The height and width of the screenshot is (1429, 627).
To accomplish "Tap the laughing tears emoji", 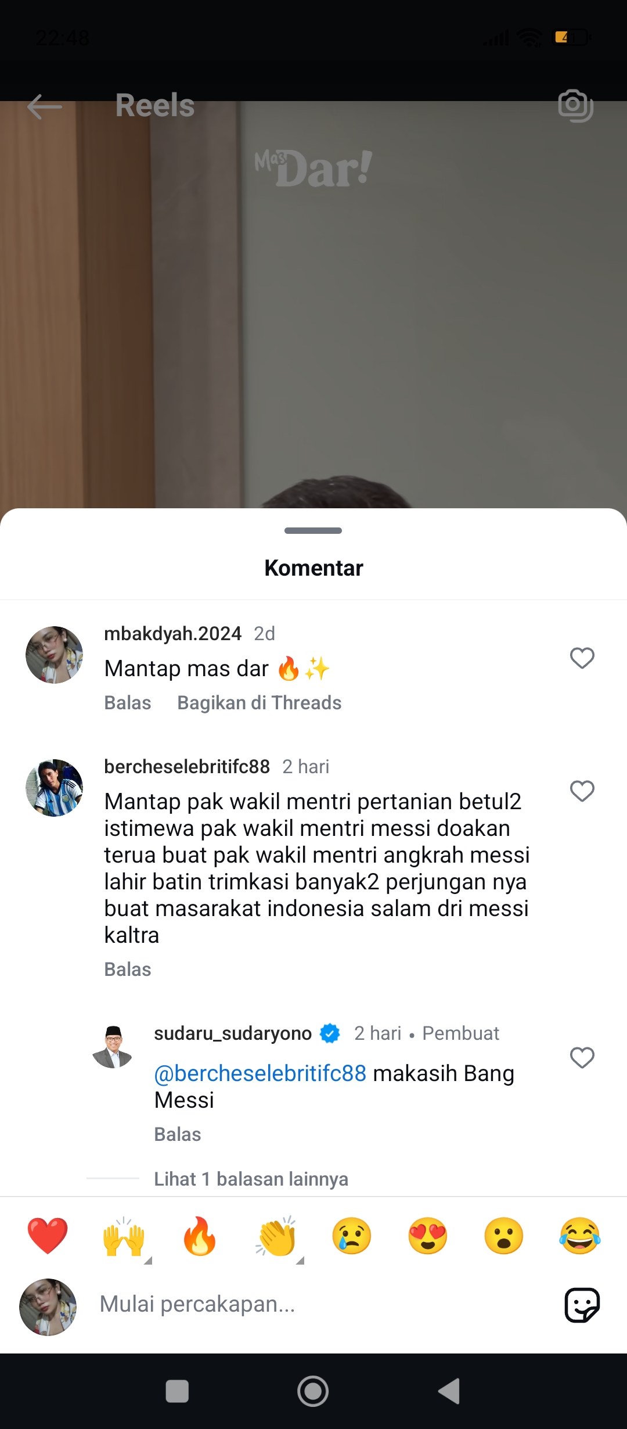I will coord(580,1236).
